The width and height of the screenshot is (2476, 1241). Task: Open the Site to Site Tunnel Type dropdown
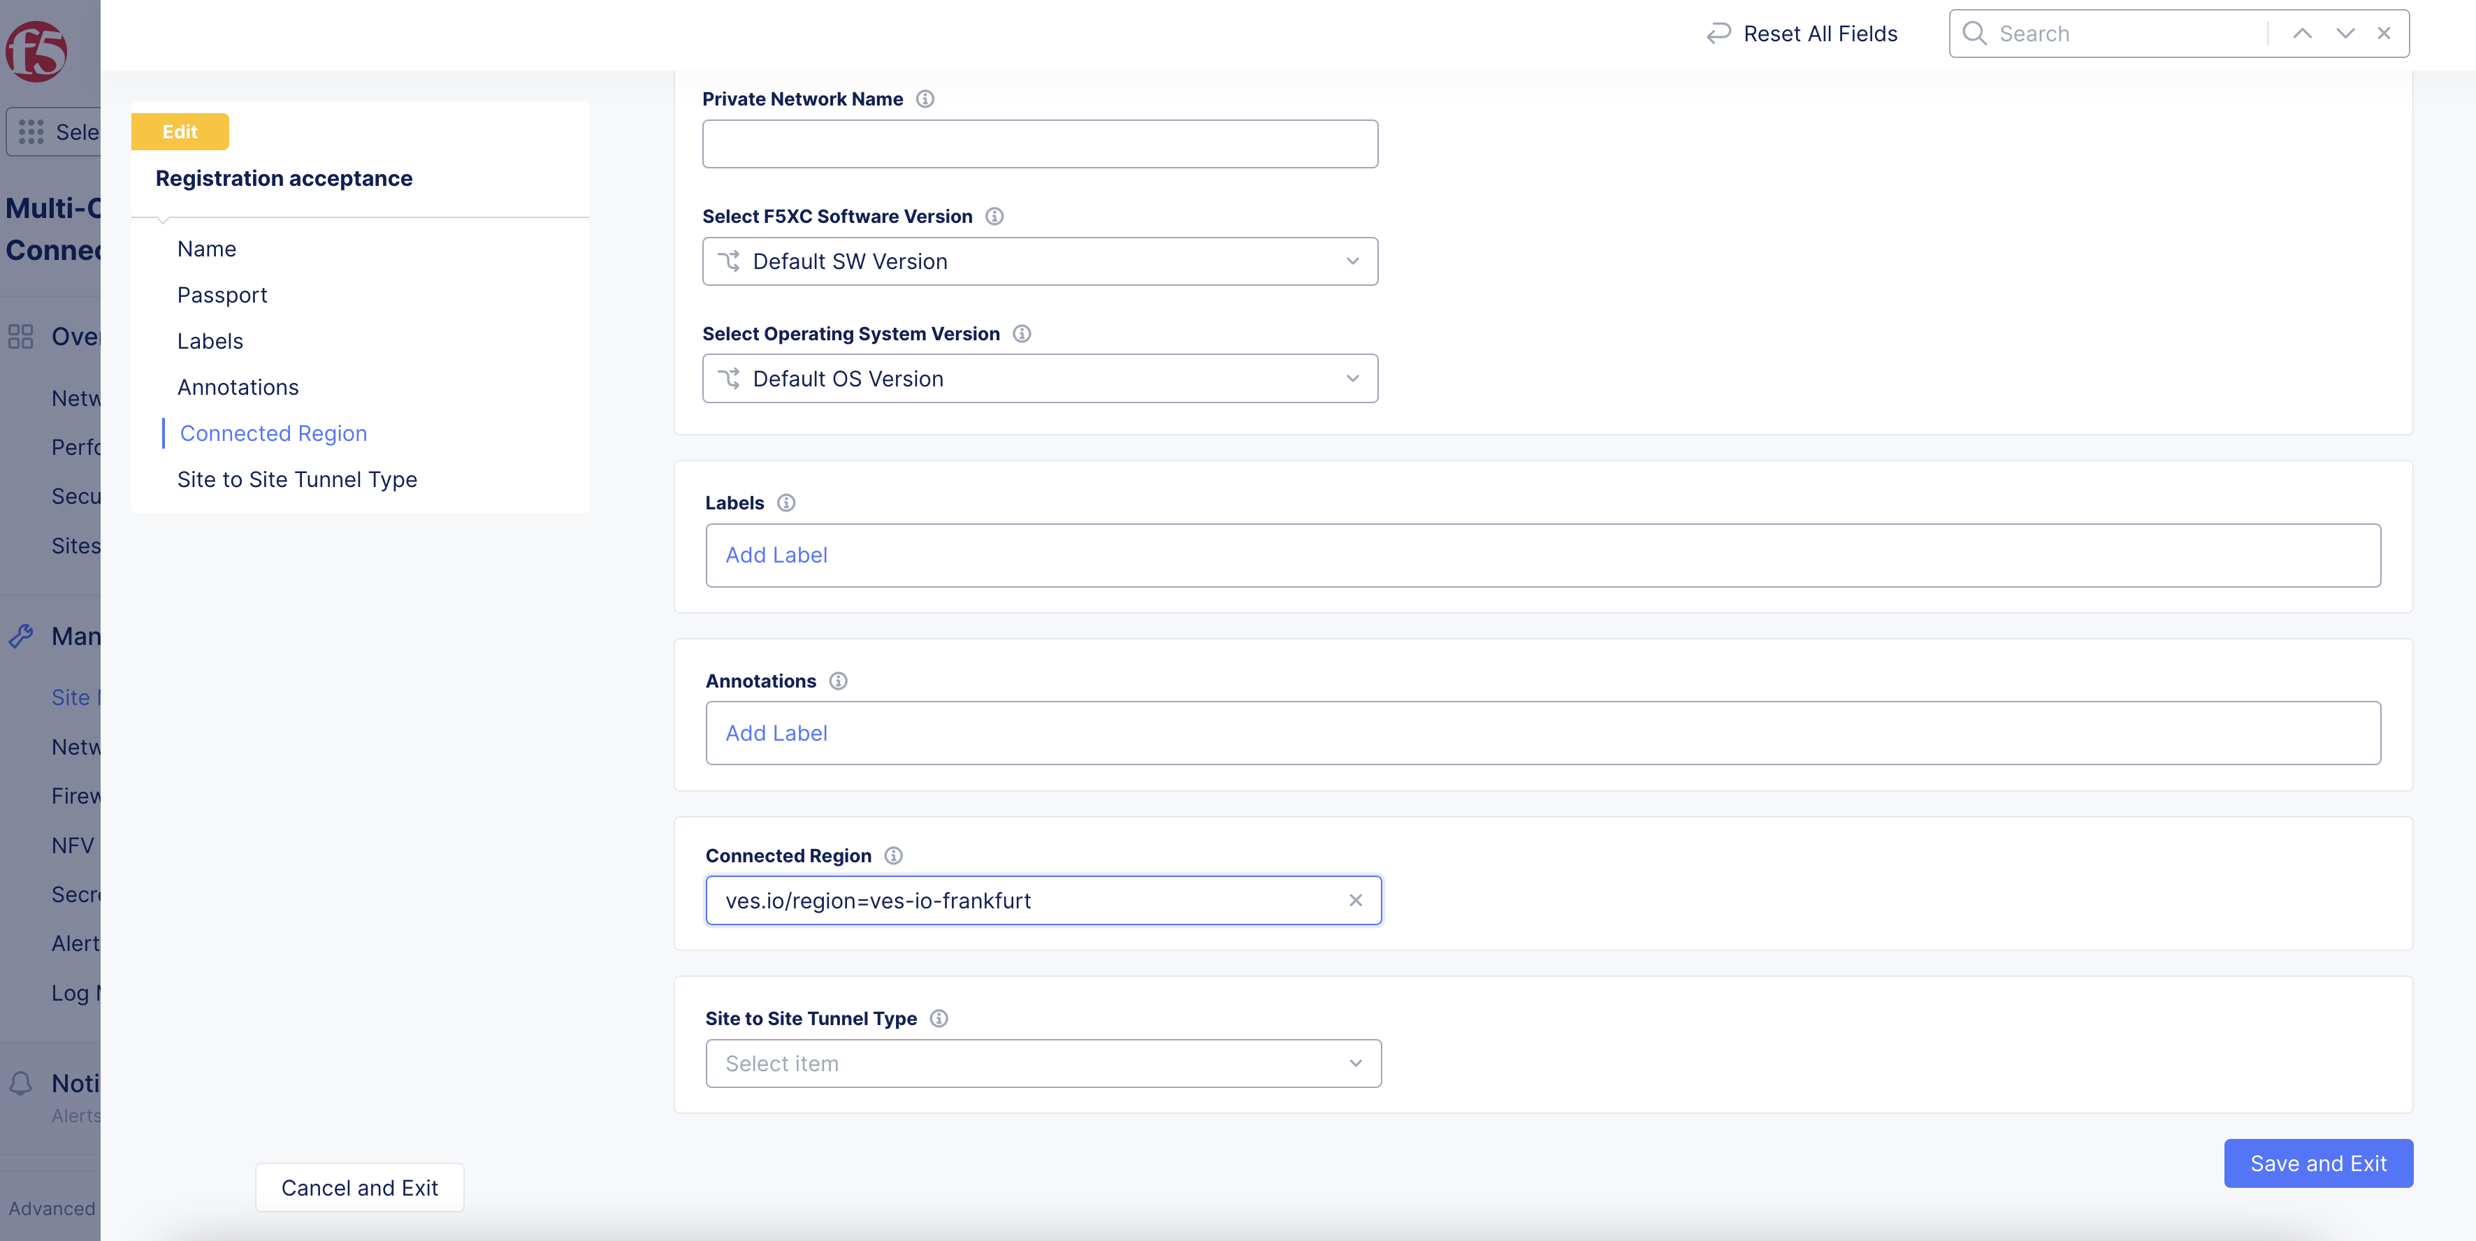(1043, 1063)
